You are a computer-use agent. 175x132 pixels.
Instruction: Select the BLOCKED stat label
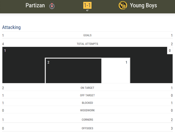pos(87,103)
